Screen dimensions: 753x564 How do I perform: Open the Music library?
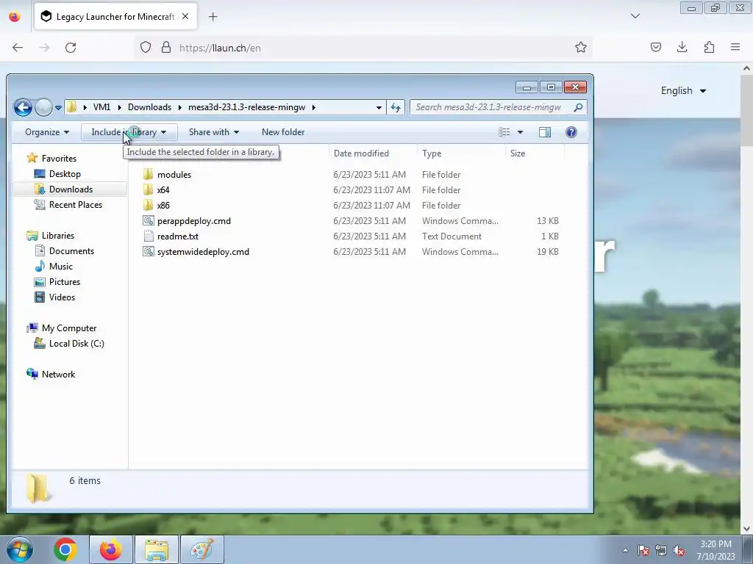60,266
